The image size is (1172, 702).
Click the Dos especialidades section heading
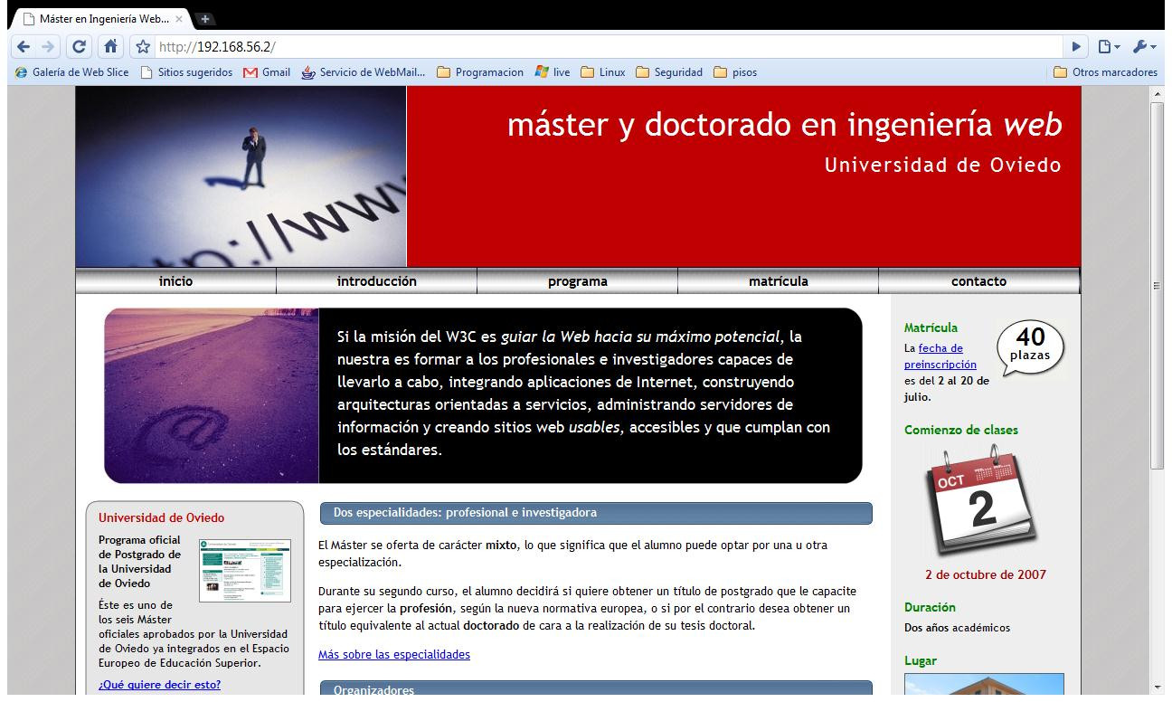pos(596,513)
